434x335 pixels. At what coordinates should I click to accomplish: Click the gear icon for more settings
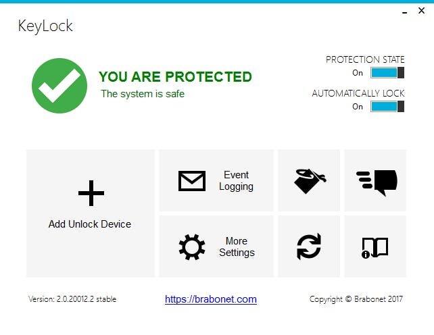pos(192,247)
